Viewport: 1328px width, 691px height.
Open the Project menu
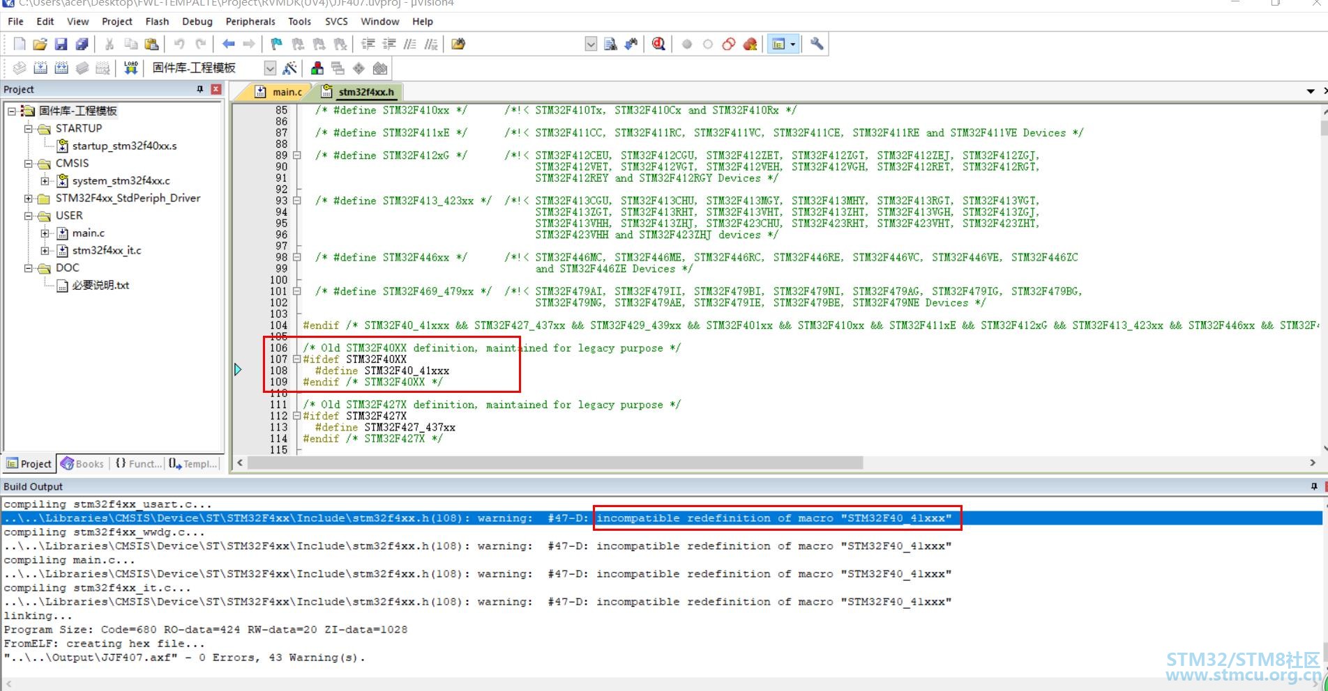click(x=116, y=22)
